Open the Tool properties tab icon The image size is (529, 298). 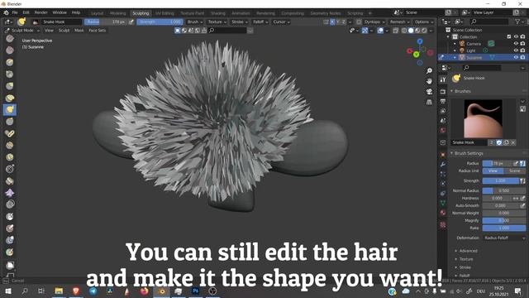pos(443,79)
